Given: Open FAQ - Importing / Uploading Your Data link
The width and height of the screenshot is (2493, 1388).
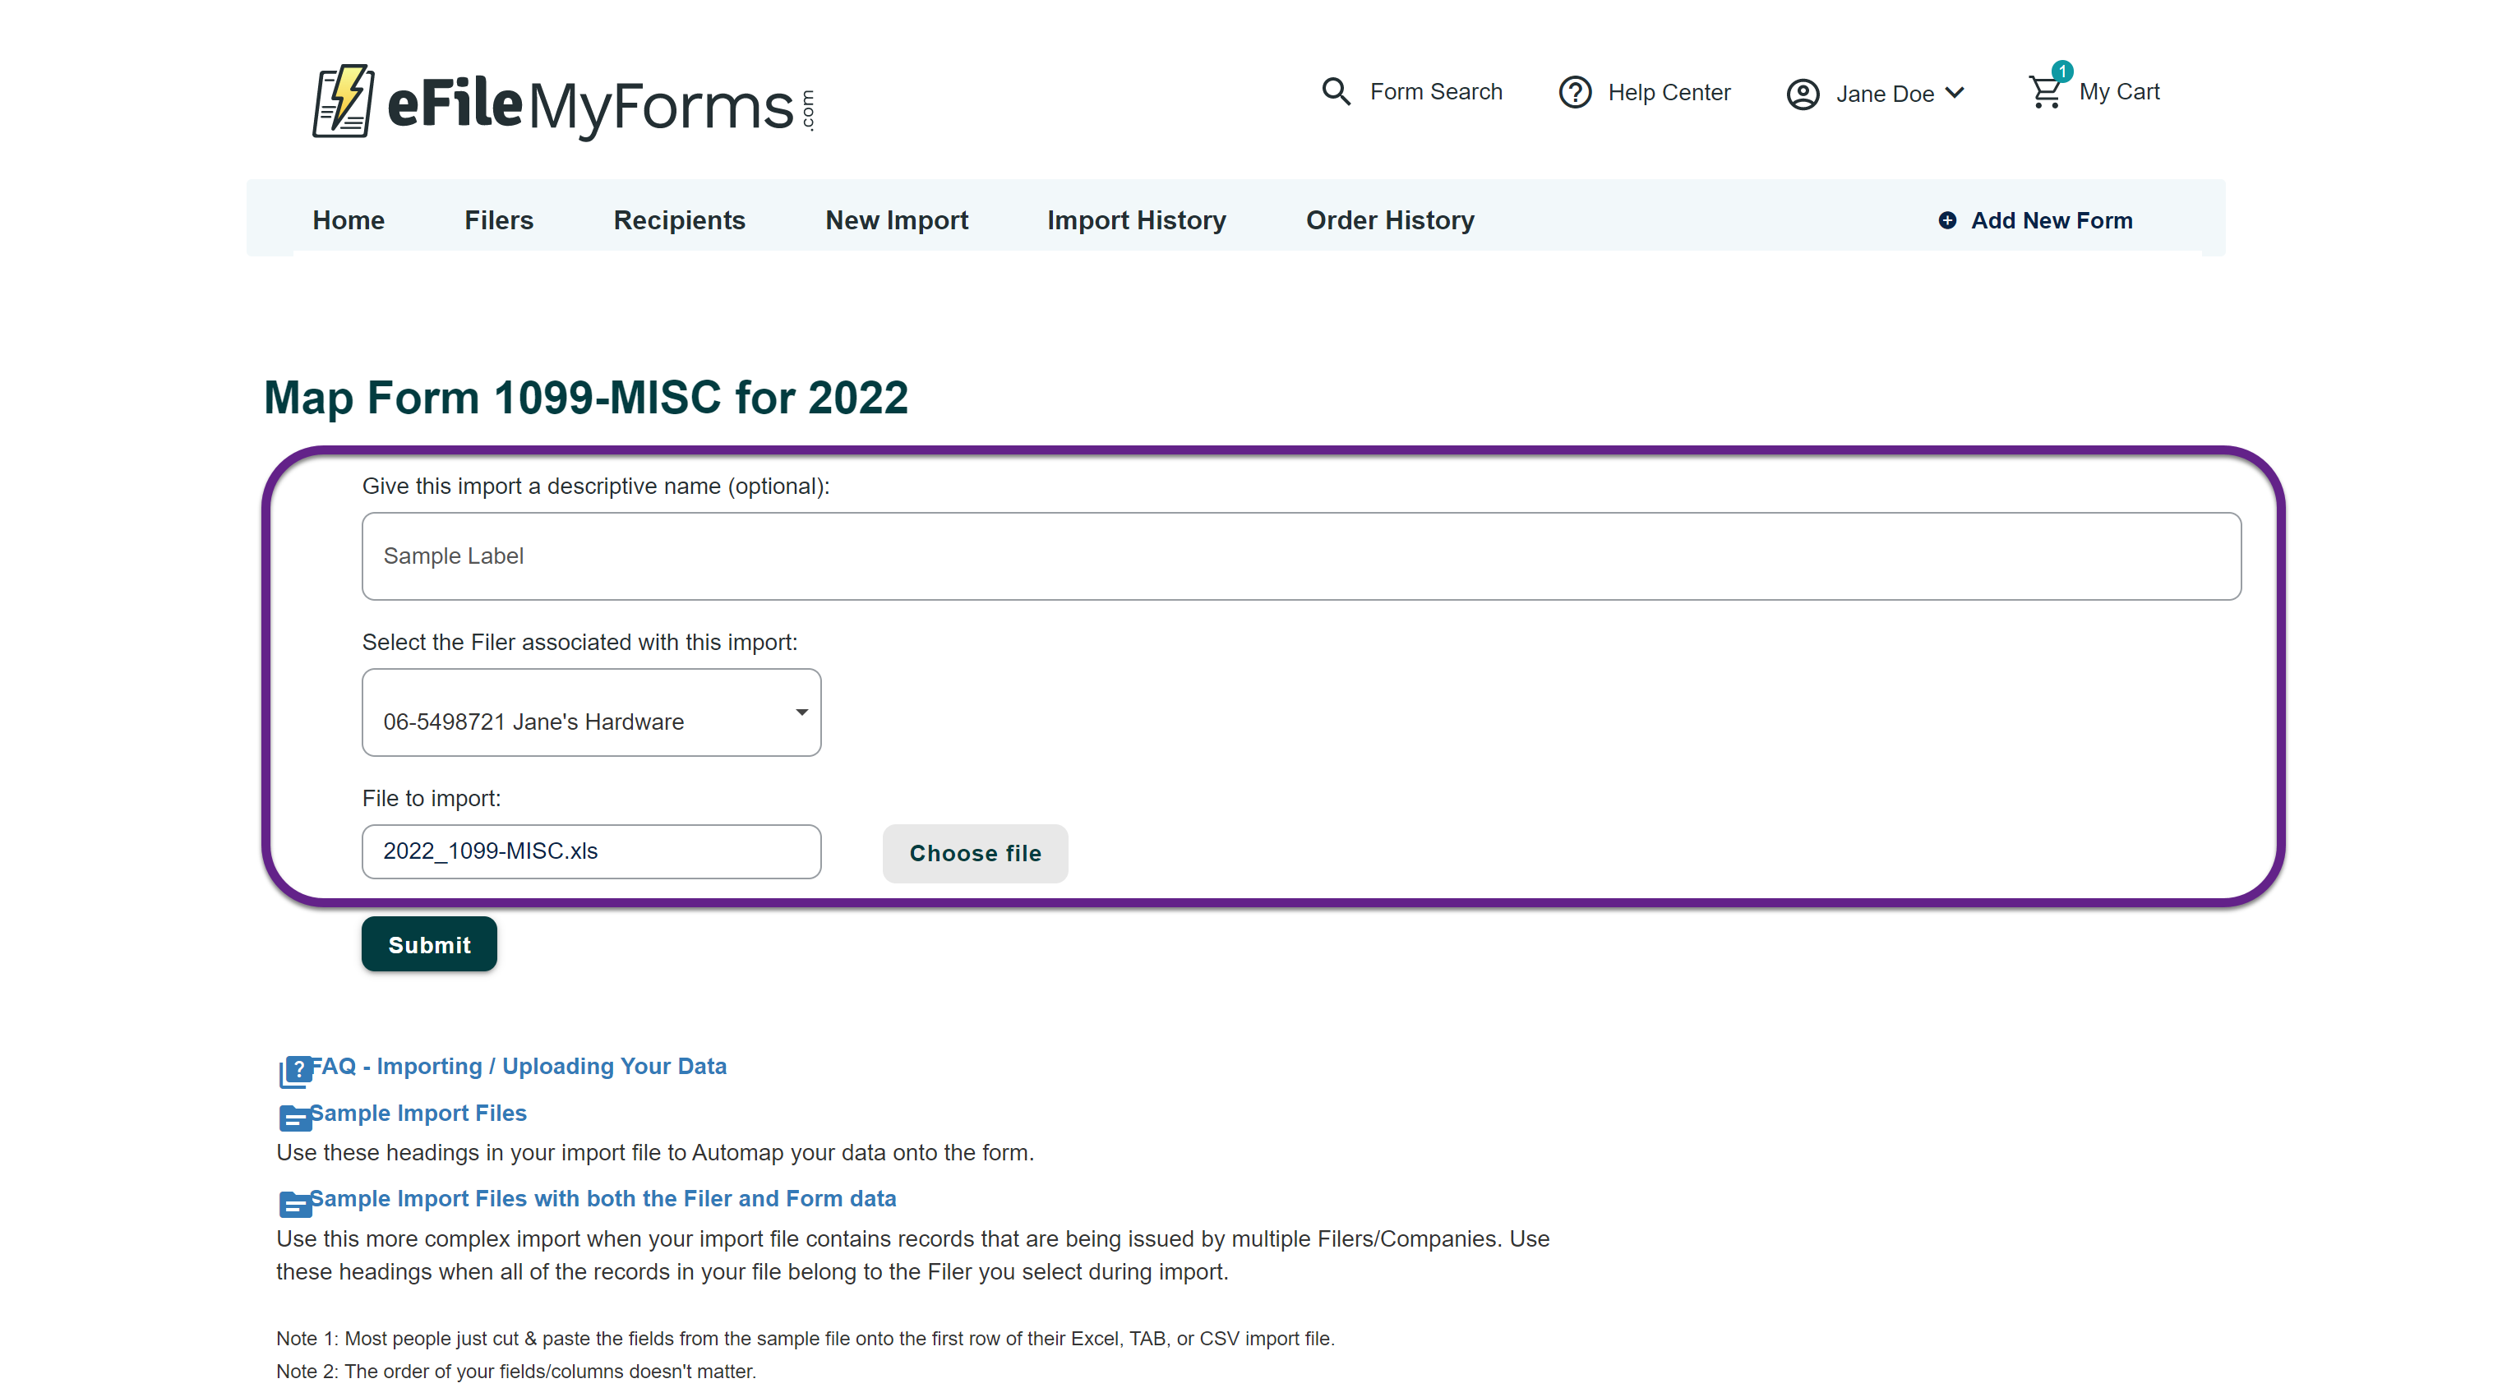Looking at the screenshot, I should [518, 1066].
